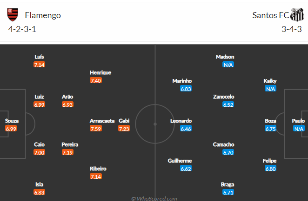Select Felipe's 6.80 rating badge

(270, 169)
